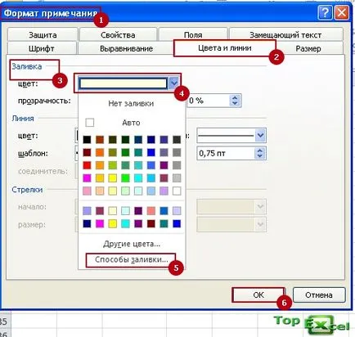Expand the line style dropdown
Image resolution: width=355 pixels, height=337 pixels.
[x=260, y=135]
